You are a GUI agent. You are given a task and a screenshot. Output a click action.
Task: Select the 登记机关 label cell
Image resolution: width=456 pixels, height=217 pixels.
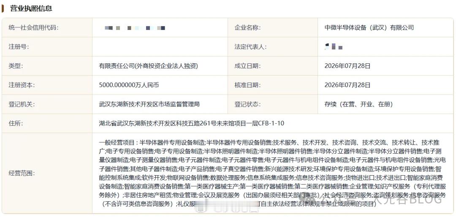[x=47, y=104]
